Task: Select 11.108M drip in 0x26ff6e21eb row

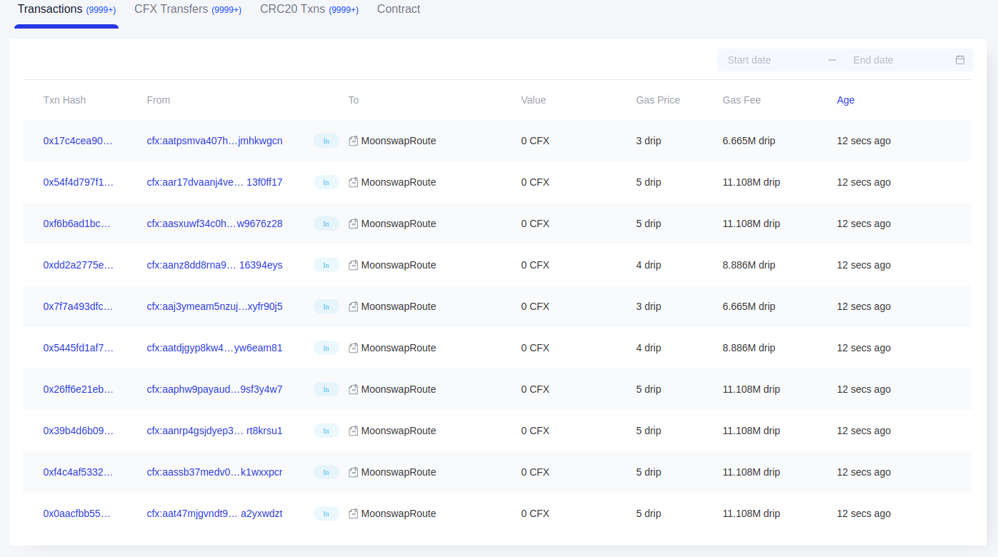Action: point(752,389)
